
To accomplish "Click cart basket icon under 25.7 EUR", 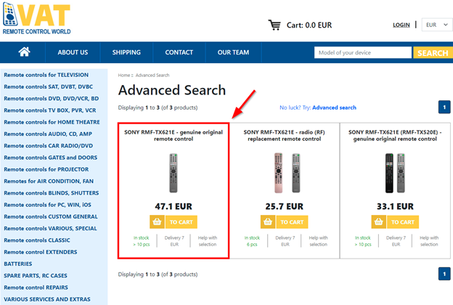I will coord(269,221).
